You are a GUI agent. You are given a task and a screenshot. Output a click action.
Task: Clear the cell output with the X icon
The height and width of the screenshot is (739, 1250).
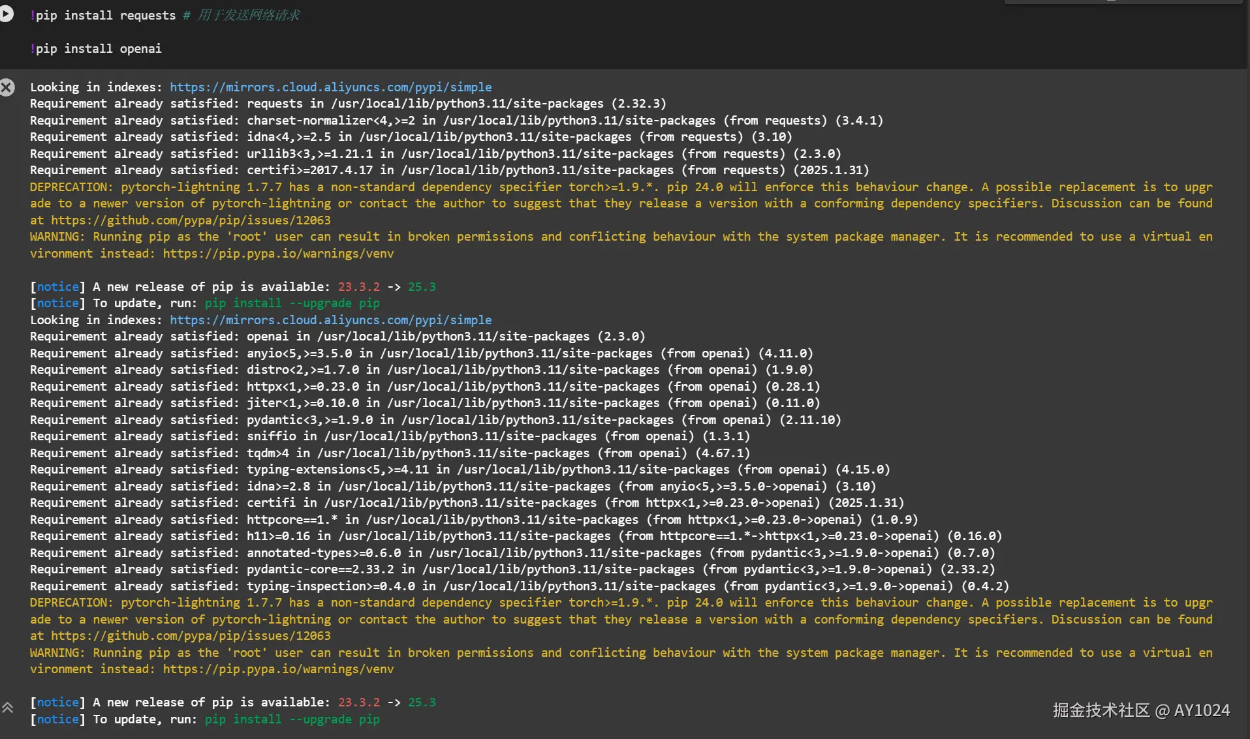click(7, 87)
